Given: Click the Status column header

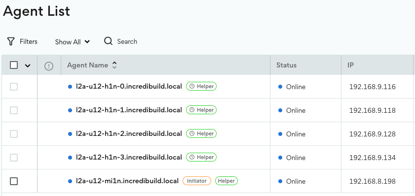Looking at the screenshot, I should (286, 65).
